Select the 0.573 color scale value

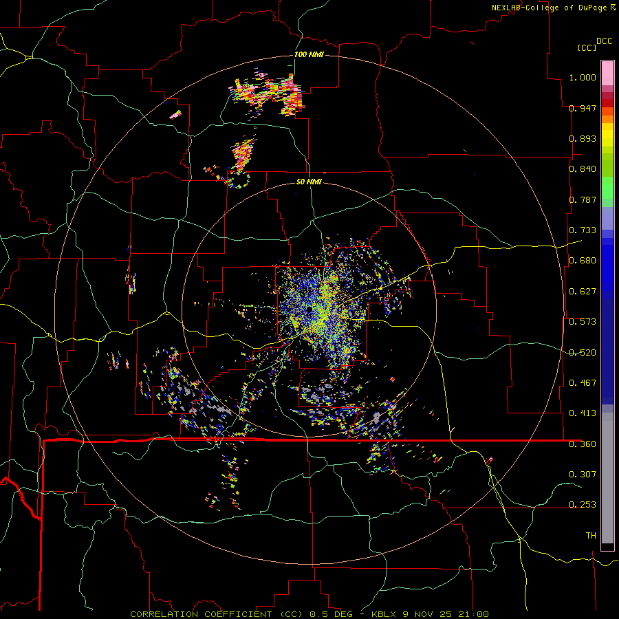[x=583, y=322]
